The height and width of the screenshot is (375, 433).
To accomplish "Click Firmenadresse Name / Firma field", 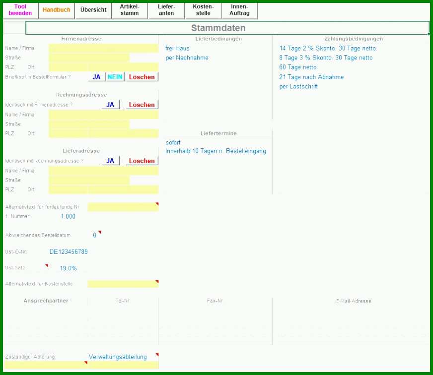I will [104, 48].
